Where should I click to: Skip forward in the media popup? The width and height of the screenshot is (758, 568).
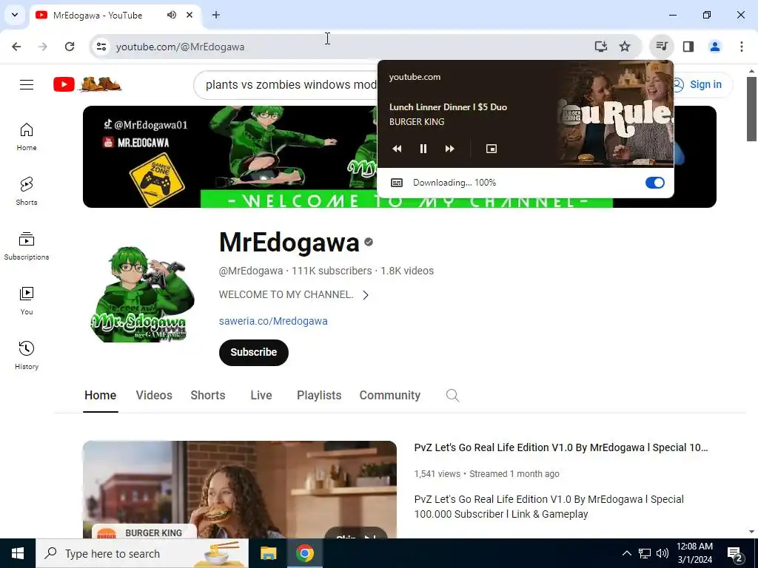point(449,149)
